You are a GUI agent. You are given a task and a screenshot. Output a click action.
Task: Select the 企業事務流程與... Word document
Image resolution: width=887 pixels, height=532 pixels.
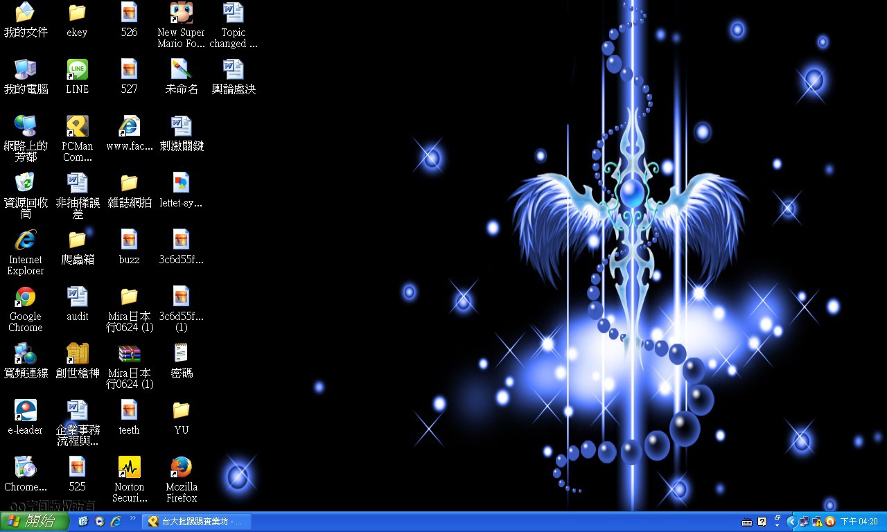(x=78, y=410)
